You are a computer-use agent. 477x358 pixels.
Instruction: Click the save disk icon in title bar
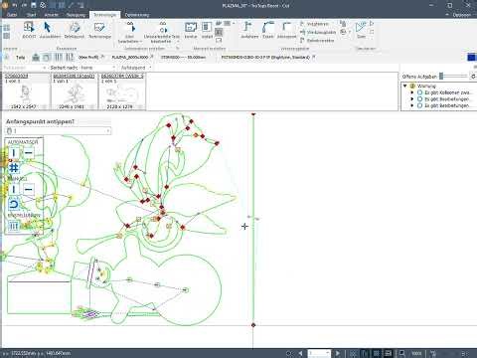34,5
